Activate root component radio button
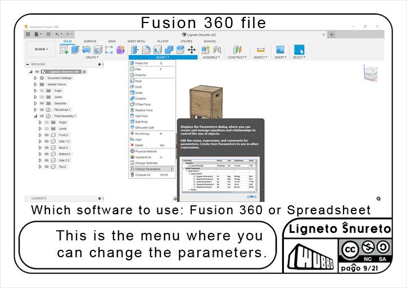This screenshot has width=407, height=288. [84, 72]
